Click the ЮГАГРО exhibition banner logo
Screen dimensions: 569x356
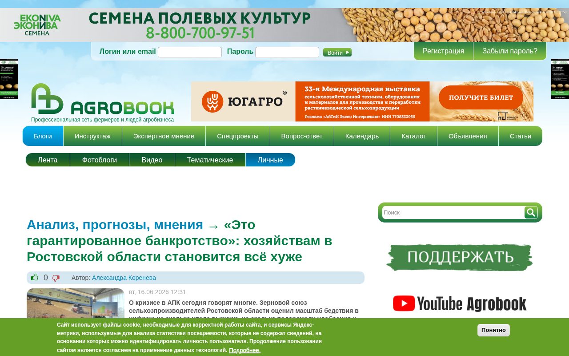click(243, 101)
